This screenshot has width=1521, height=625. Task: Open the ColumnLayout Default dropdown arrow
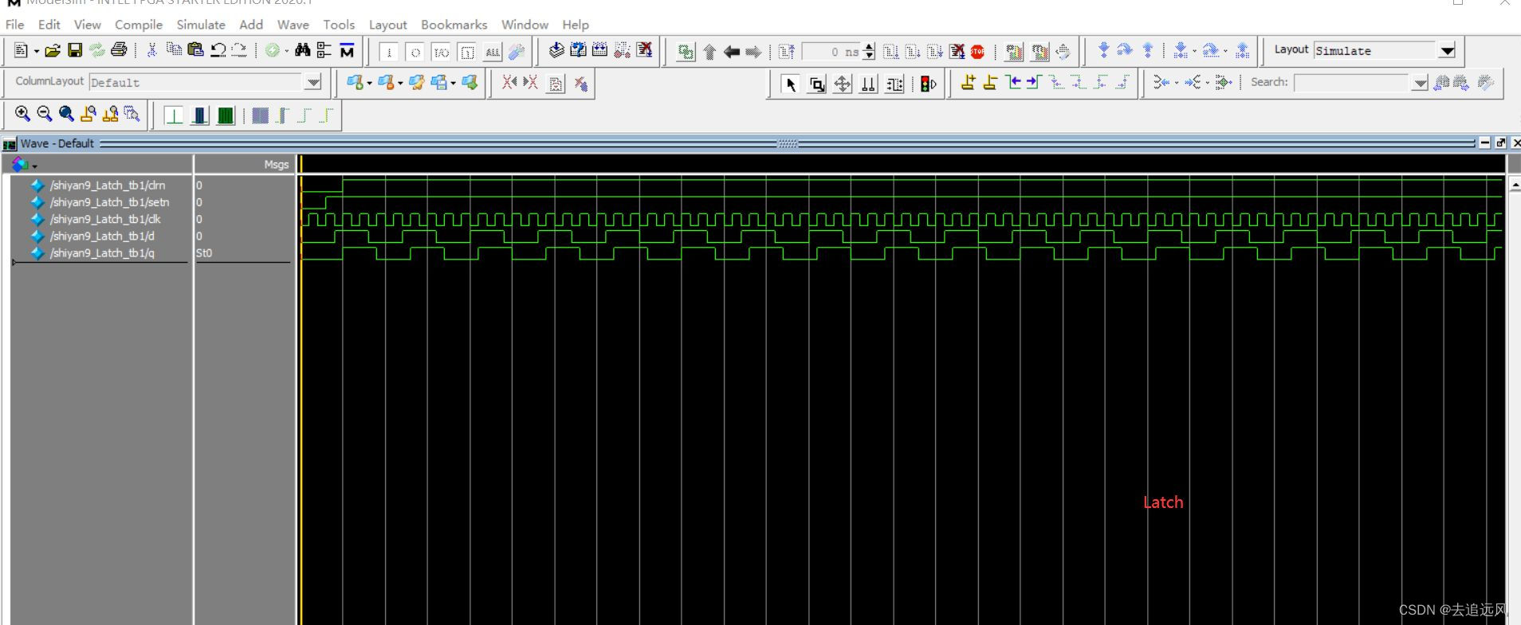point(313,82)
